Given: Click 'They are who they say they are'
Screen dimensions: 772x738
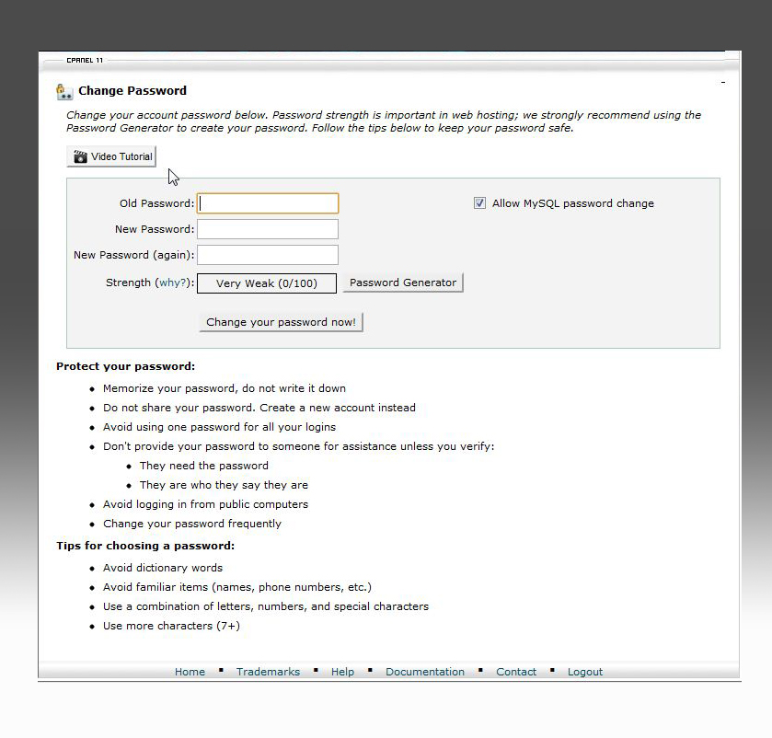Looking at the screenshot, I should tap(224, 485).
